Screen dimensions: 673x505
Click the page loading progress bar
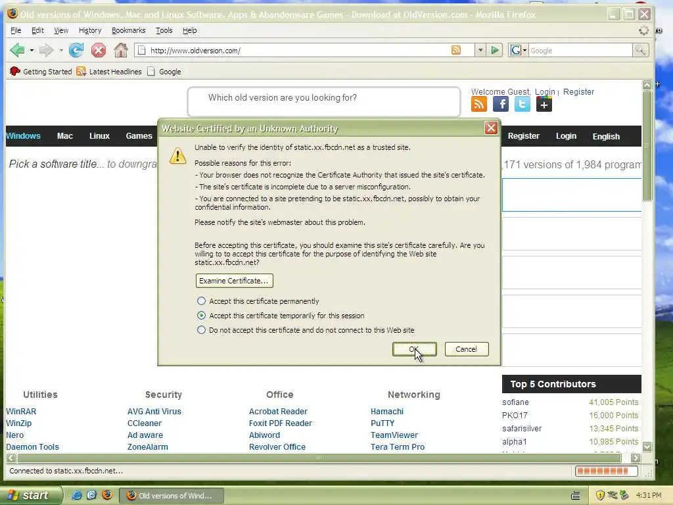pyautogui.click(x=607, y=471)
